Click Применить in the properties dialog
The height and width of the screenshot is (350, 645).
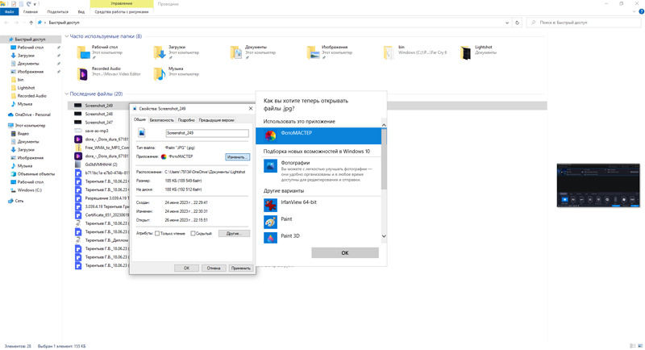tap(240, 269)
